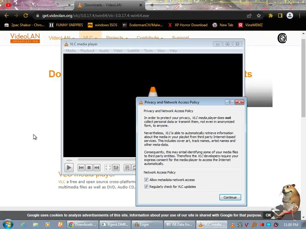Click the page vertical scrollbar thumb
Viewport: 306px width, 229px height.
pyautogui.click(x=303, y=78)
